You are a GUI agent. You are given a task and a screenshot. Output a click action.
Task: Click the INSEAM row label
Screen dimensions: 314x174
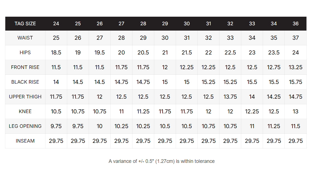coord(25,141)
